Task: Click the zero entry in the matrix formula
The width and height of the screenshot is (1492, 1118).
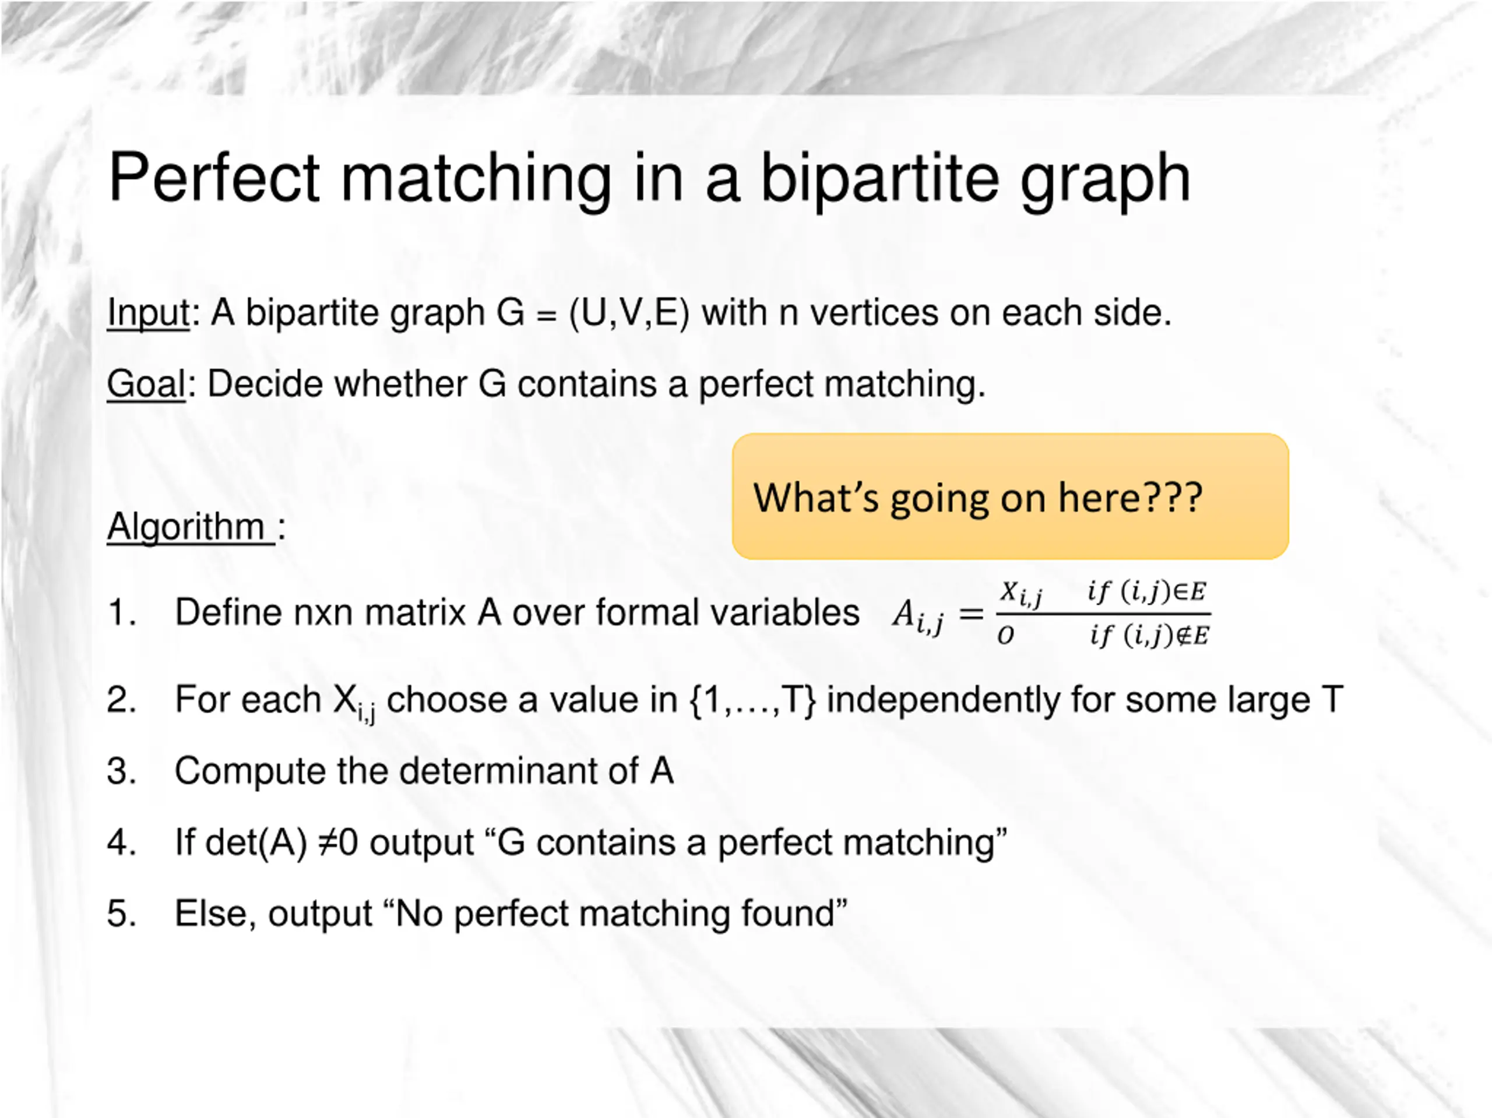Action: click(x=1005, y=636)
